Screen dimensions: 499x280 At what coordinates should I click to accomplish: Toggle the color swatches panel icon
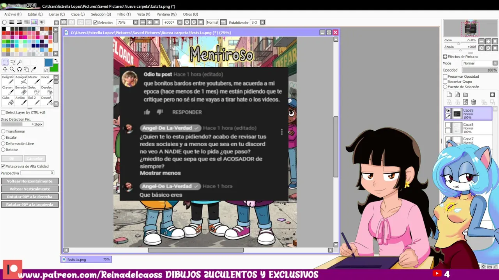point(34,22)
